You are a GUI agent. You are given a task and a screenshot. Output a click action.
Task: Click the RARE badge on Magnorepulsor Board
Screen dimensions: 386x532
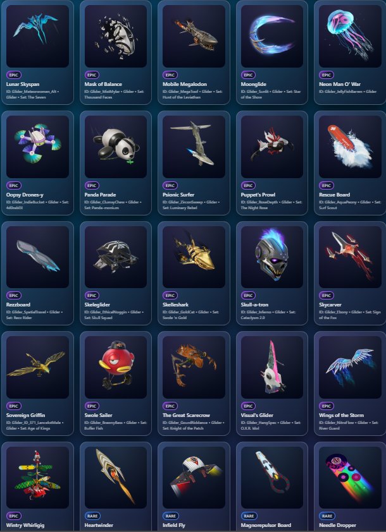[x=249, y=516]
